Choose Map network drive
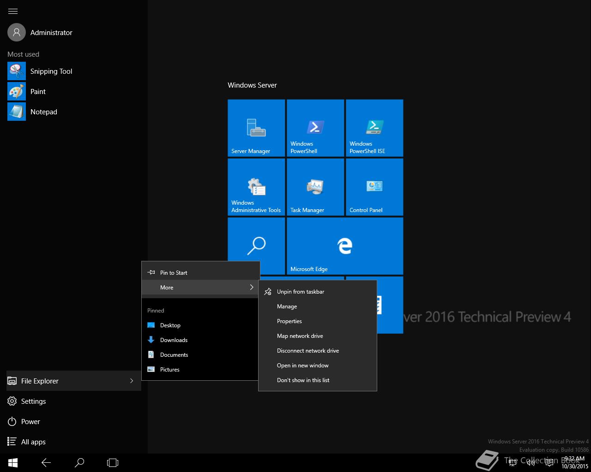This screenshot has height=472, width=591. (x=318, y=336)
